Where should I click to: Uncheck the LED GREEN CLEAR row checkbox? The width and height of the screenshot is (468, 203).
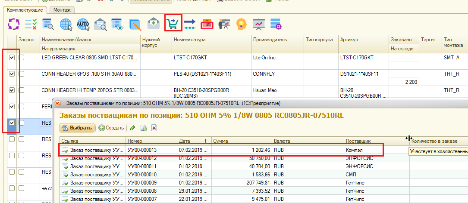pos(12,57)
